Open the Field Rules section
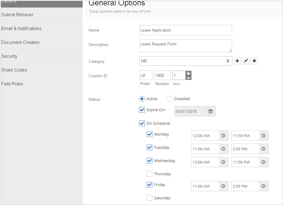This screenshot has width=283, height=205. [x=12, y=84]
